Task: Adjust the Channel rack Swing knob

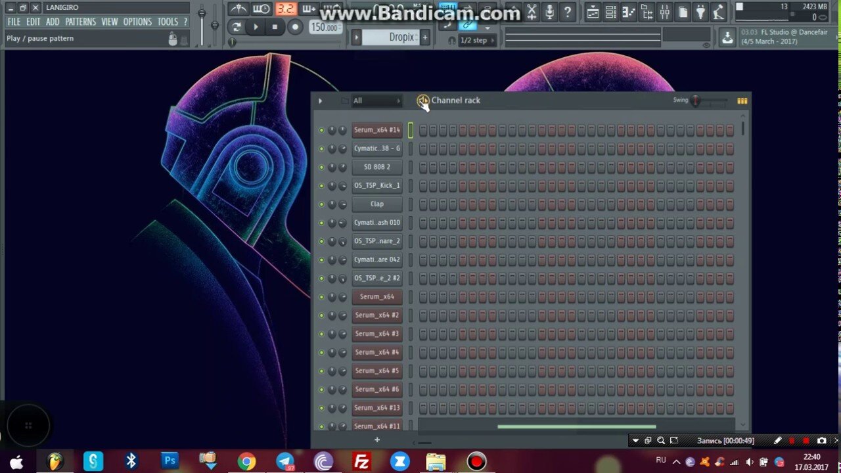Action: [x=695, y=101]
